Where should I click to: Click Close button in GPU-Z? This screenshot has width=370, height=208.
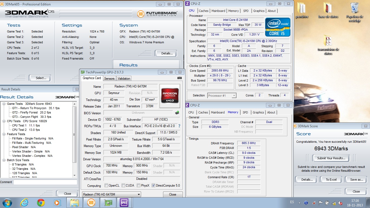coord(173,194)
